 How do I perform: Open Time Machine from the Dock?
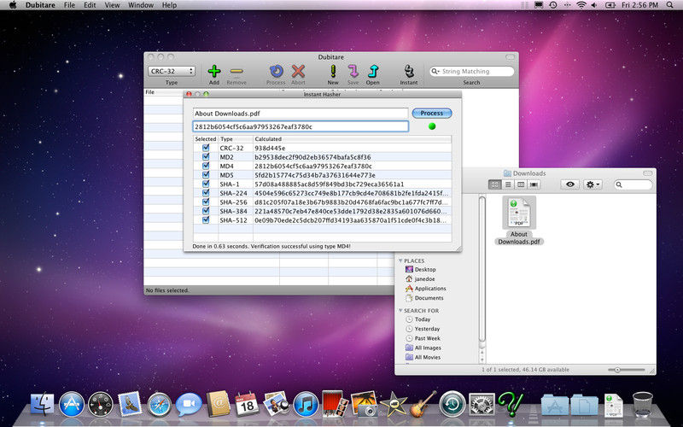[x=452, y=404]
